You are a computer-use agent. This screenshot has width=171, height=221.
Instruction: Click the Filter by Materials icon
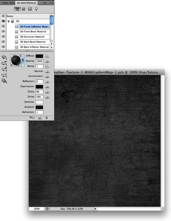30,9
